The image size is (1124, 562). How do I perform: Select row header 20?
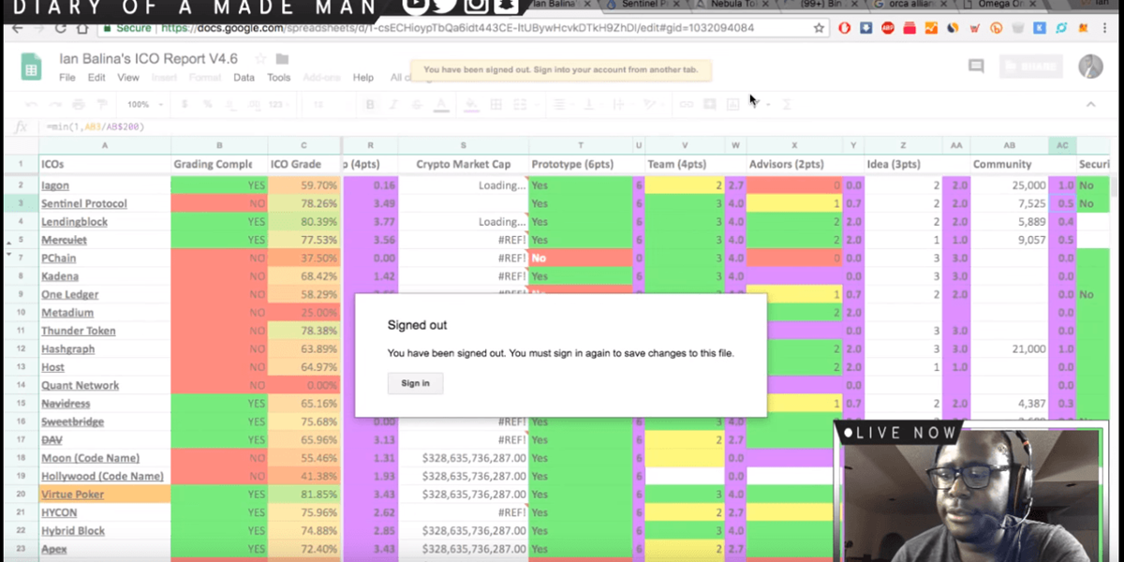[20, 494]
